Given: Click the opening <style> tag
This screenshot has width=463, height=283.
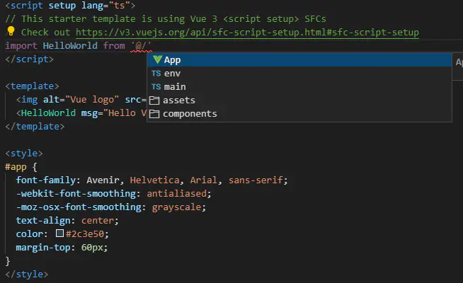Looking at the screenshot, I should [x=24, y=154].
